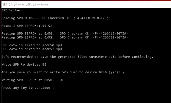The width and height of the screenshot is (171, 103).
Task: Click the spd_write.exe title bar path
Action: (x=29, y=5)
